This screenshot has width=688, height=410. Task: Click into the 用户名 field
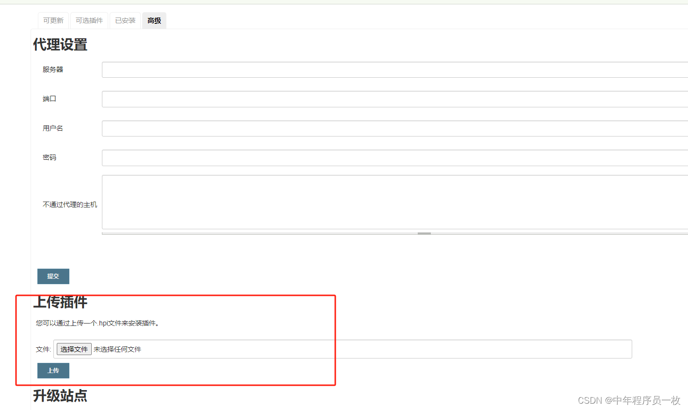(x=394, y=128)
